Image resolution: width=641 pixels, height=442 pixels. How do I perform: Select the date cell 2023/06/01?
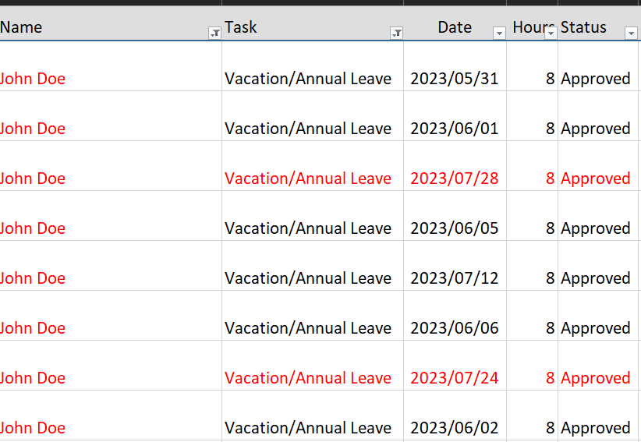click(454, 129)
